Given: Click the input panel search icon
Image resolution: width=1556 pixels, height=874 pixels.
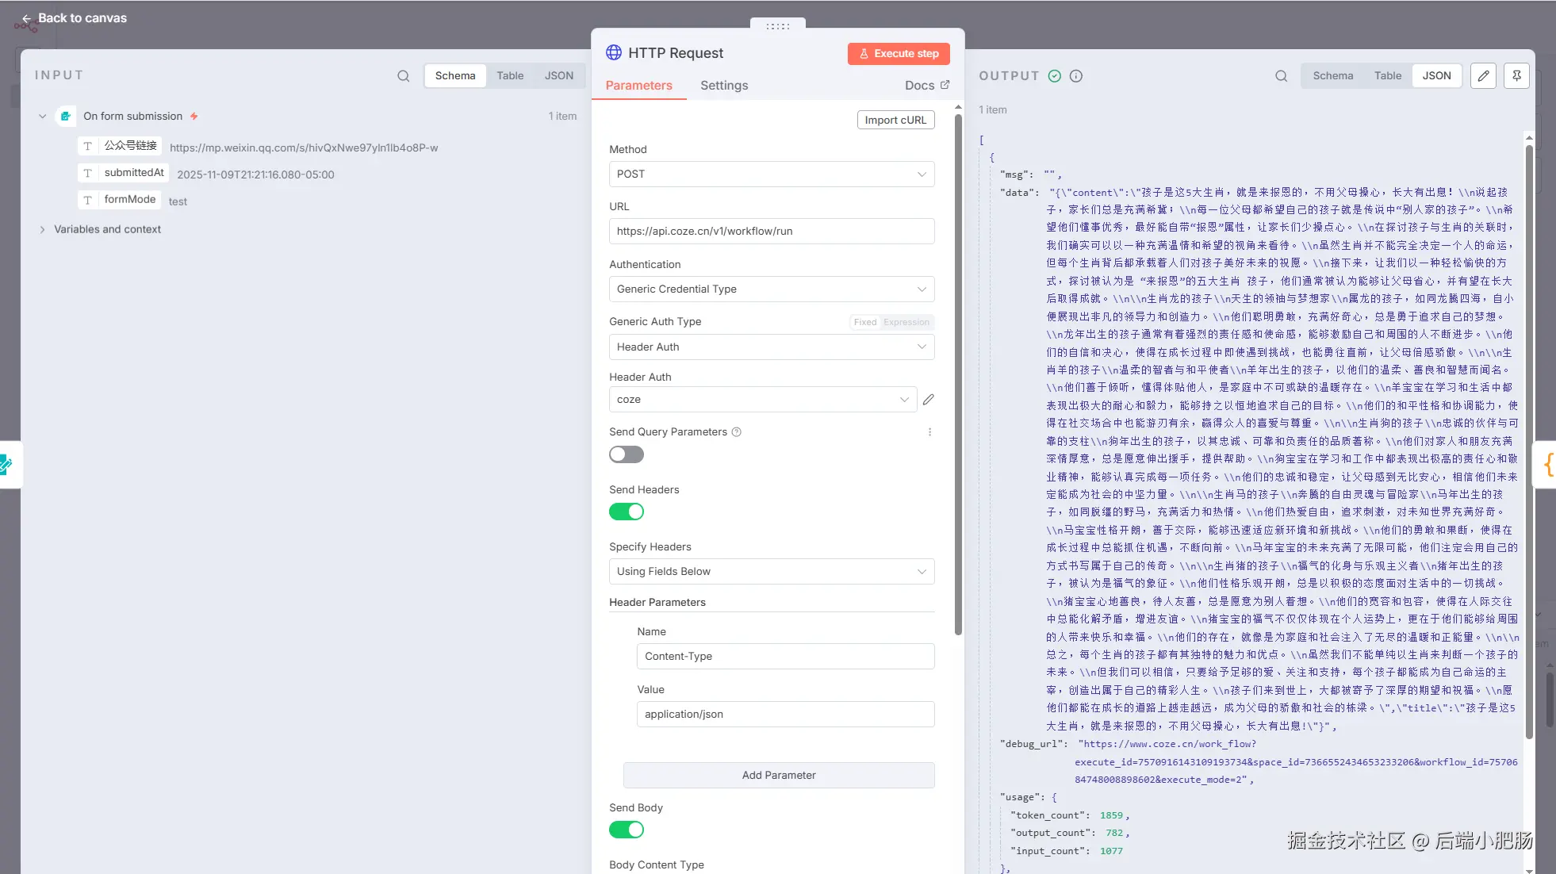Looking at the screenshot, I should tap(403, 76).
